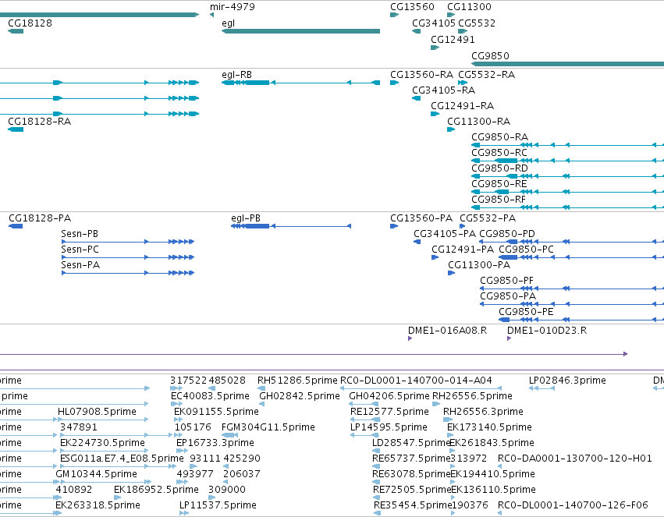The image size is (664, 517).
Task: Click the egl-RB transcript label
Action: tap(236, 75)
